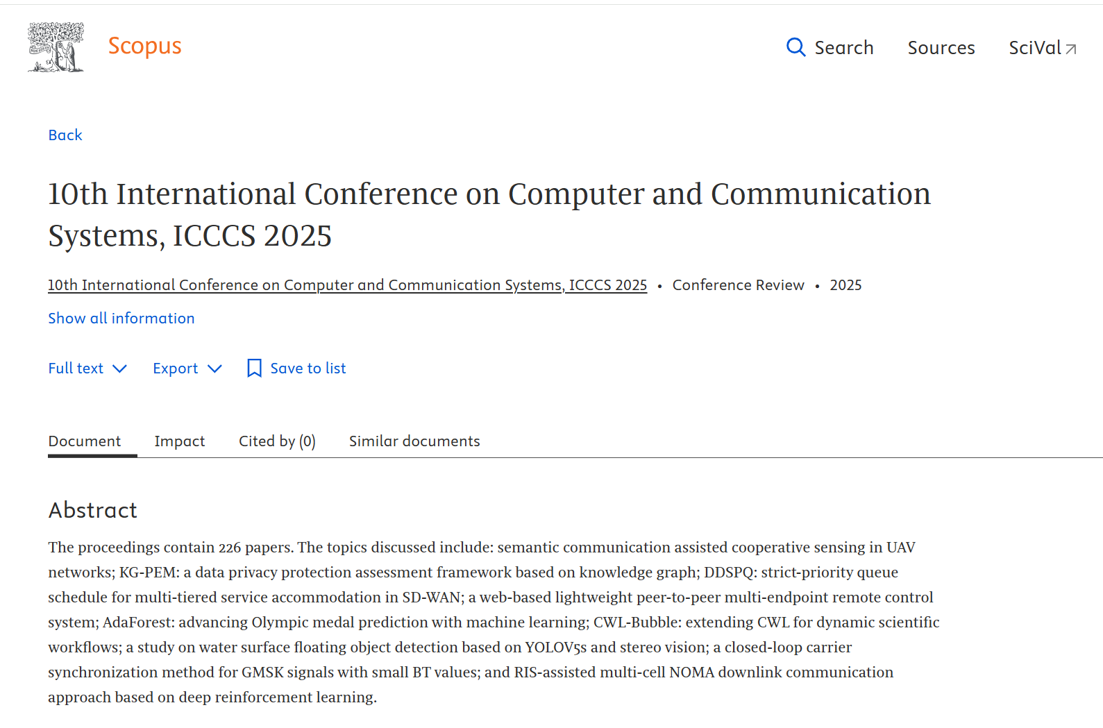This screenshot has width=1103, height=728.
Task: Click the SciVal external arrow icon
Action: click(1071, 49)
